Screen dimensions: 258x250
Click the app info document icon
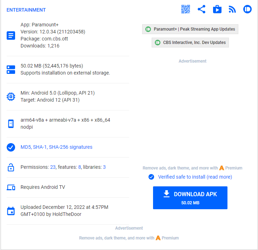coord(11,36)
